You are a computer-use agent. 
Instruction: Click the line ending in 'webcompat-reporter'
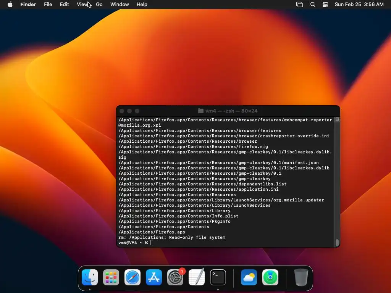225,120
